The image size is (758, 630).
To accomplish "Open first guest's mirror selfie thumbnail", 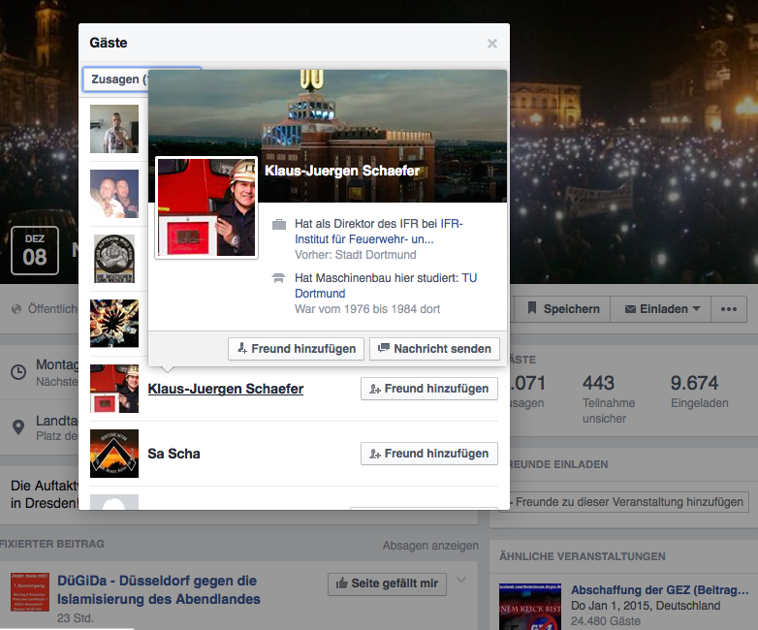I will point(114,129).
